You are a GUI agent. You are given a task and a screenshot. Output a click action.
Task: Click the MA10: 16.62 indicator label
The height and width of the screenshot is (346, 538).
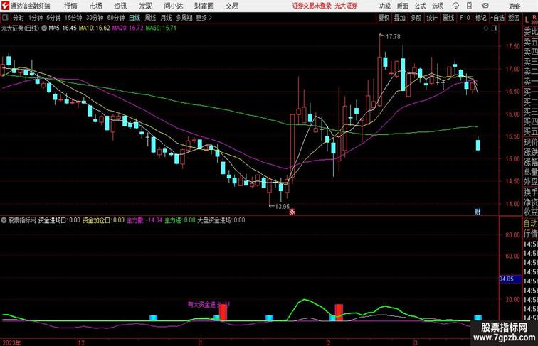click(95, 28)
